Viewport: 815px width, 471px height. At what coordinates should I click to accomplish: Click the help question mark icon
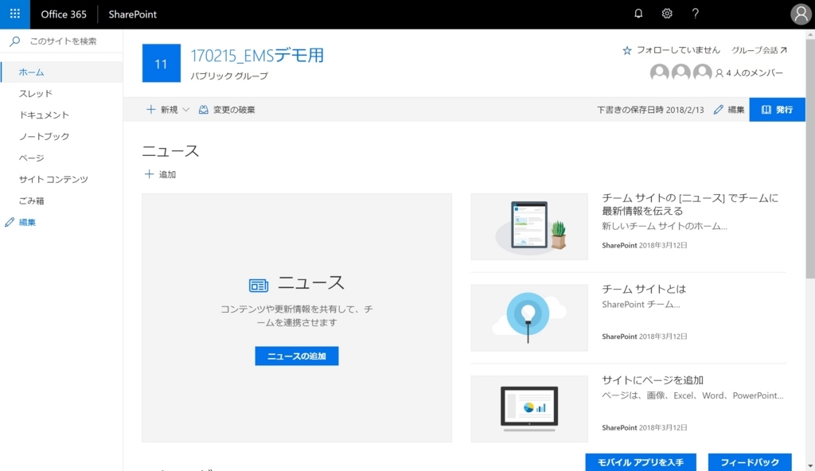click(695, 14)
